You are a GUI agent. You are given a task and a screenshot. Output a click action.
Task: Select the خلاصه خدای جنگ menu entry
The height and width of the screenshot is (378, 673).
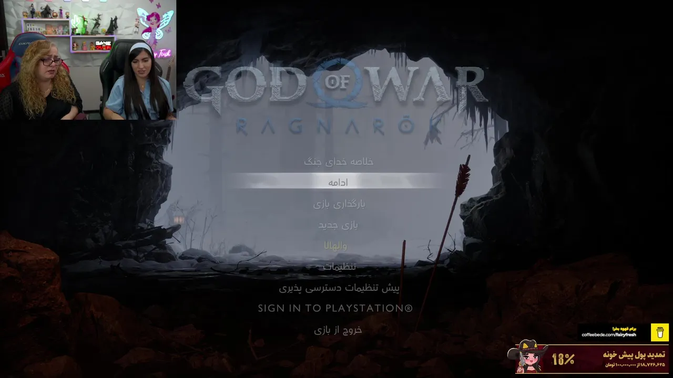pos(338,162)
